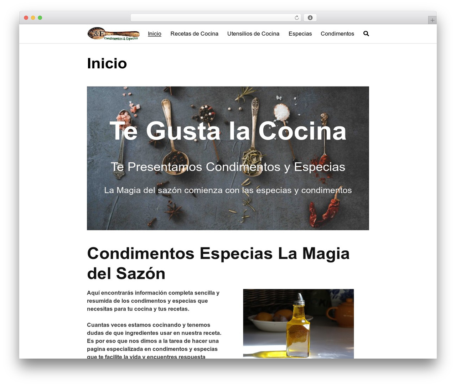Image resolution: width=456 pixels, height=386 pixels.
Task: Click the browser address bar
Action: [216, 18]
